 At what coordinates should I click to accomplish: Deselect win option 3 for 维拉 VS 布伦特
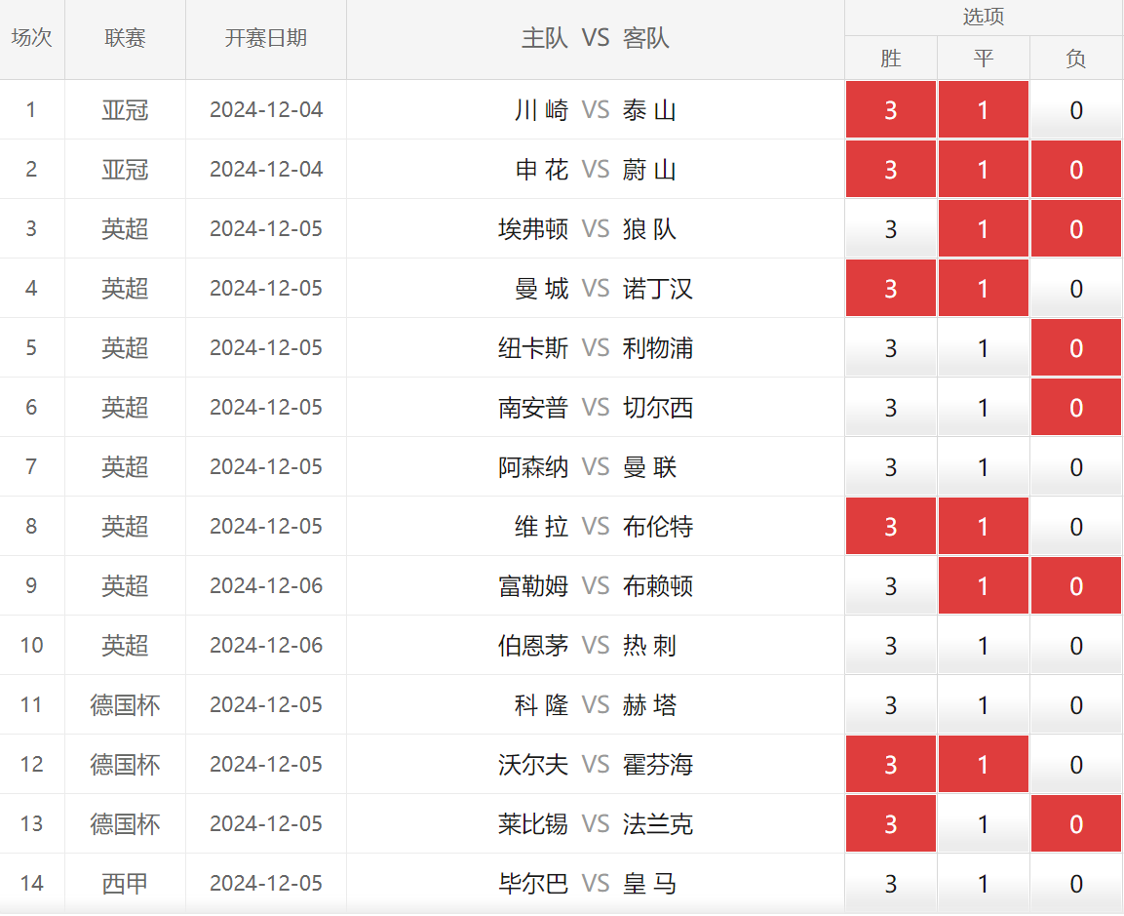(890, 527)
